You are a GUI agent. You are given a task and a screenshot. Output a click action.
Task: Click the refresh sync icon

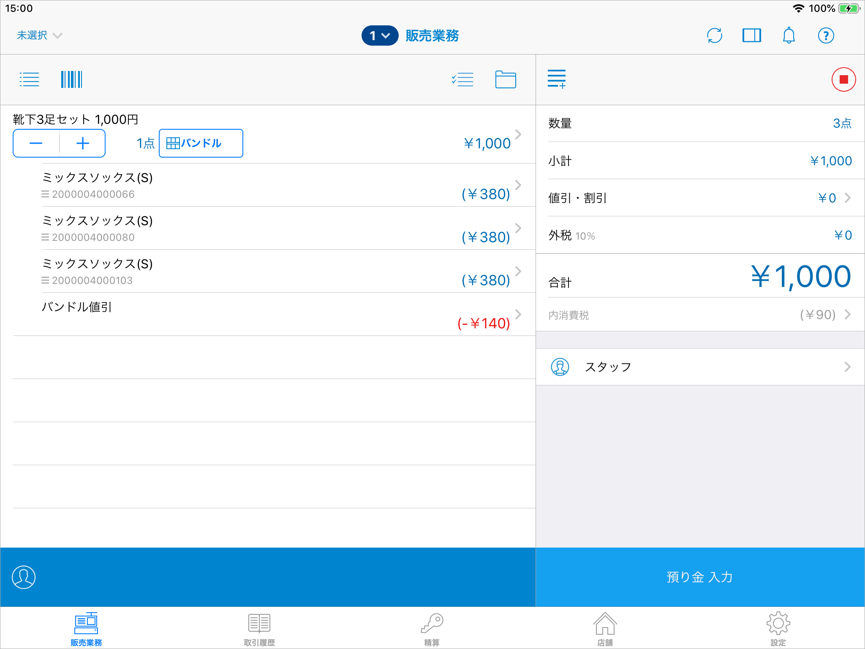tap(714, 35)
